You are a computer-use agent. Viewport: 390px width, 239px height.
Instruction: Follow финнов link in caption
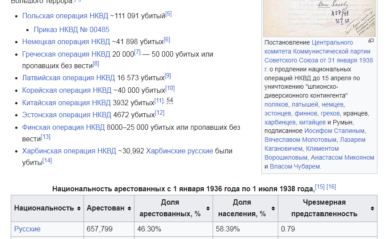[306, 113]
